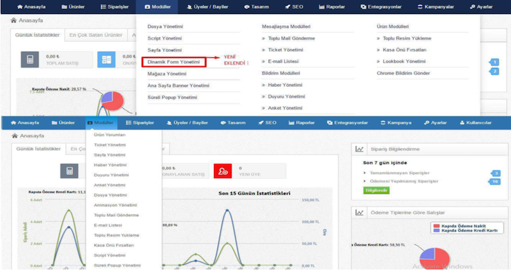The image size is (511, 270).
Task: Select lower Günlük İstatistikler tab
Action: click(38, 149)
